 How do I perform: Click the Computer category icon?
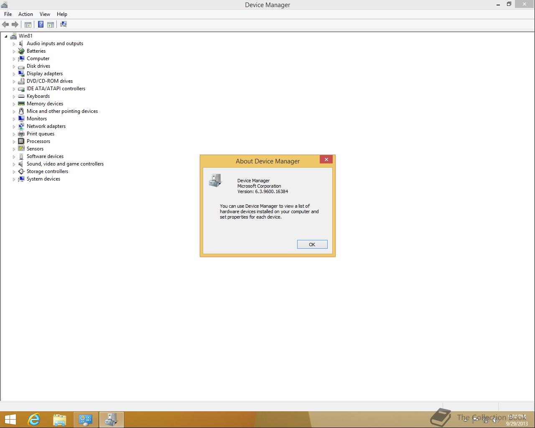click(x=21, y=59)
